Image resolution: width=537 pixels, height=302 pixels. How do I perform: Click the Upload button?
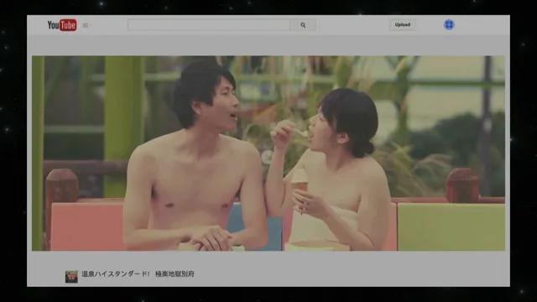(403, 24)
